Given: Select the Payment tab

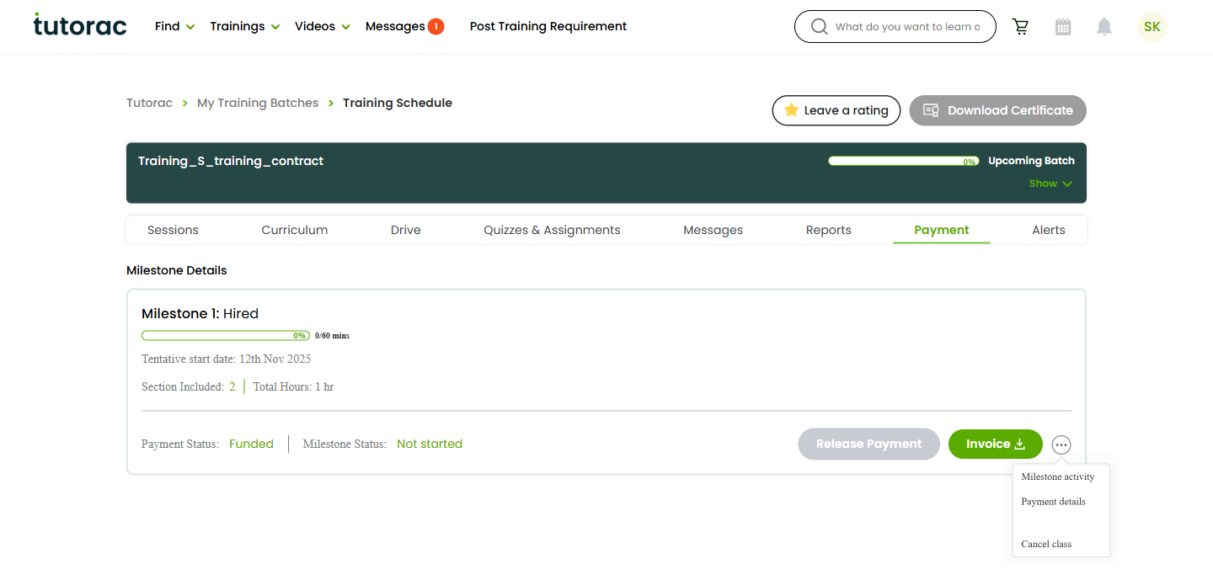Looking at the screenshot, I should 942,230.
